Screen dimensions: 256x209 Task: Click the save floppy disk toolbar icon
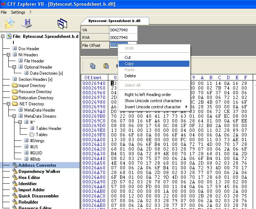click(27, 23)
